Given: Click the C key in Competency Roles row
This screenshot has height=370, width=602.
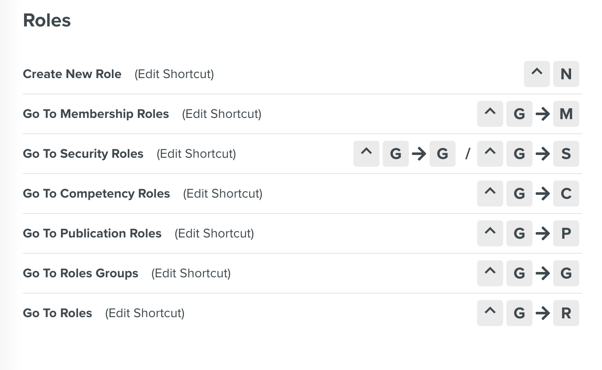Looking at the screenshot, I should 566,194.
